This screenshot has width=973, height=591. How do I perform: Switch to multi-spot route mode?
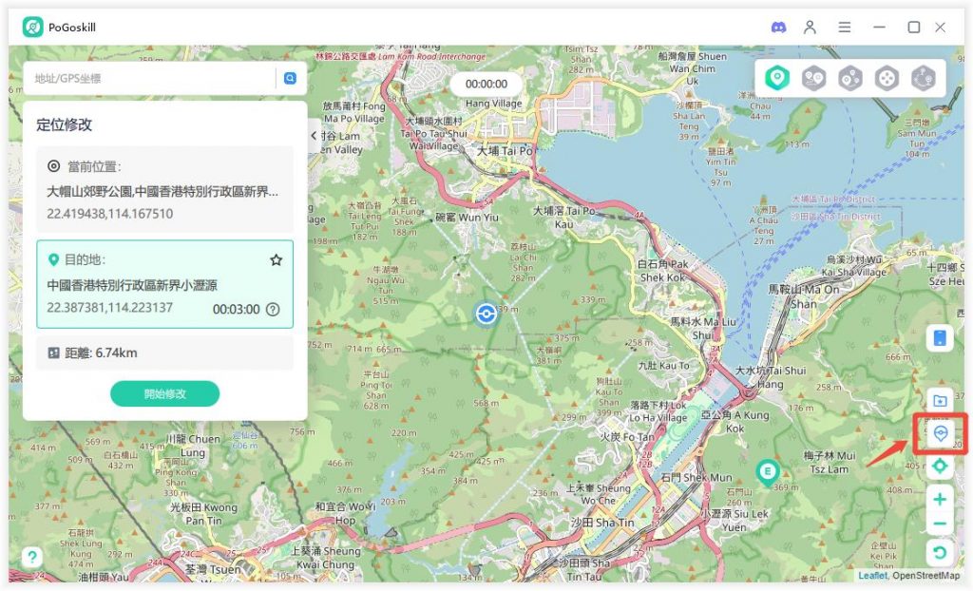pyautogui.click(x=849, y=79)
